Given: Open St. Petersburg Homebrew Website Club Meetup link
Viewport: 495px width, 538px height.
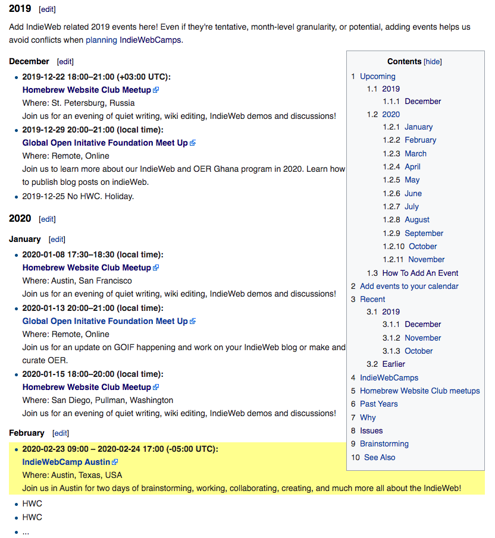Looking at the screenshot, I should tap(86, 90).
